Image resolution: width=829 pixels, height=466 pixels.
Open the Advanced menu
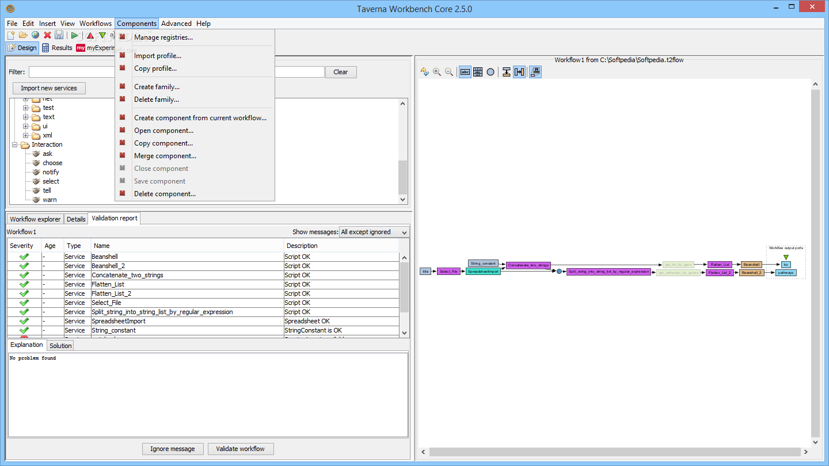(x=176, y=24)
